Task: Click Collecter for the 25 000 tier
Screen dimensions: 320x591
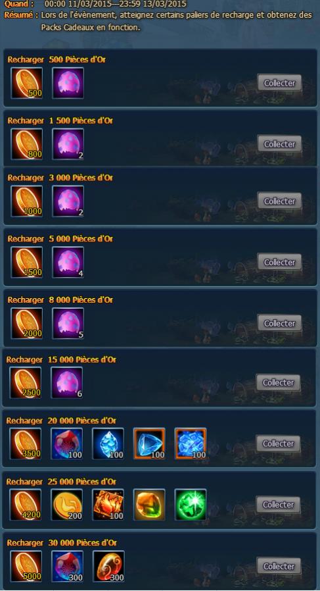Action: point(278,504)
